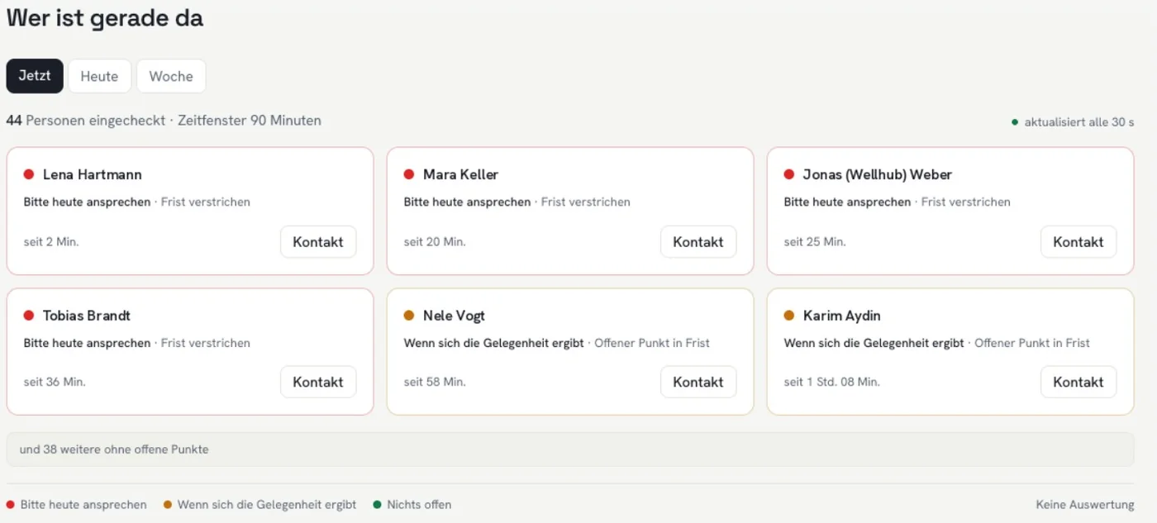Click the orange status dot beside Nele Vogt
This screenshot has width=1157, height=523.
409,316
